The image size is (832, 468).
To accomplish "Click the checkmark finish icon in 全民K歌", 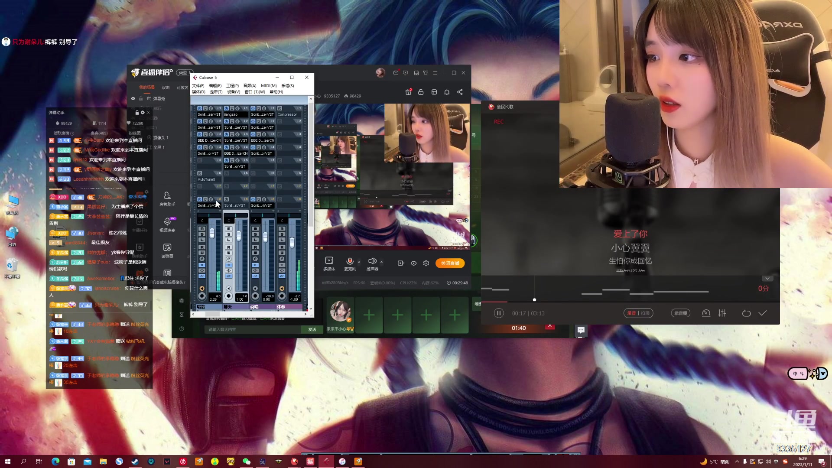I will click(x=763, y=313).
